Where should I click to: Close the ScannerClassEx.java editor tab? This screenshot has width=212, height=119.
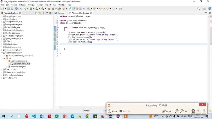point(91,13)
